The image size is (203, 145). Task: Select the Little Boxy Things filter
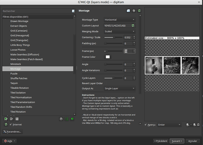(x=20, y=45)
